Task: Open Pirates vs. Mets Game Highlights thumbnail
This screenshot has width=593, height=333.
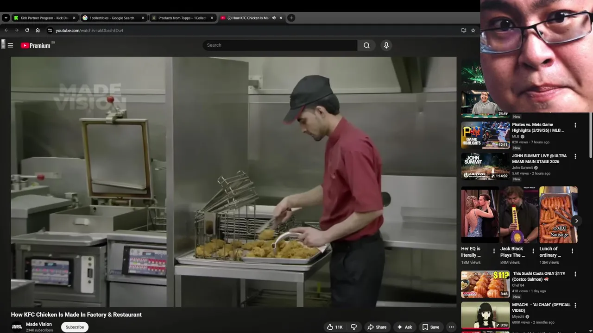Action: point(486,135)
